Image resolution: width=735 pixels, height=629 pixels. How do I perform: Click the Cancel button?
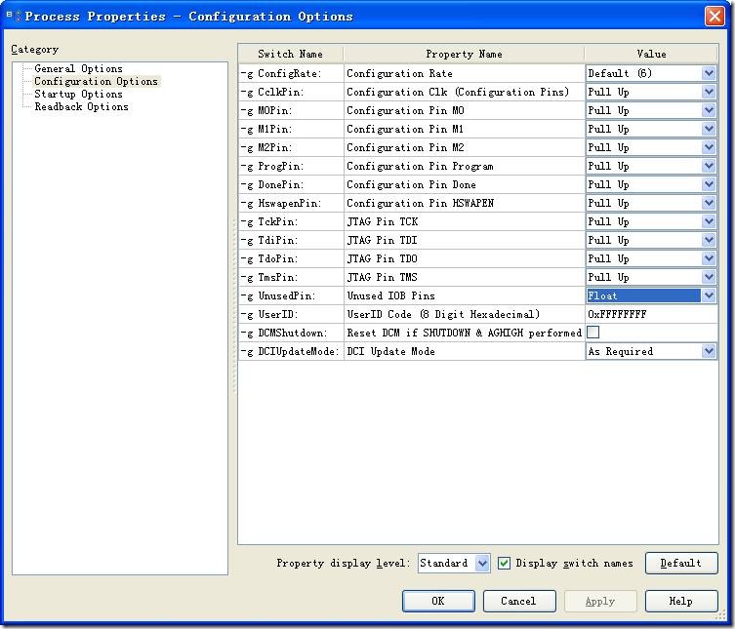click(518, 601)
